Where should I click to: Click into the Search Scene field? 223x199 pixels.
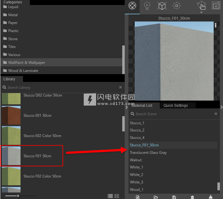(x=174, y=114)
